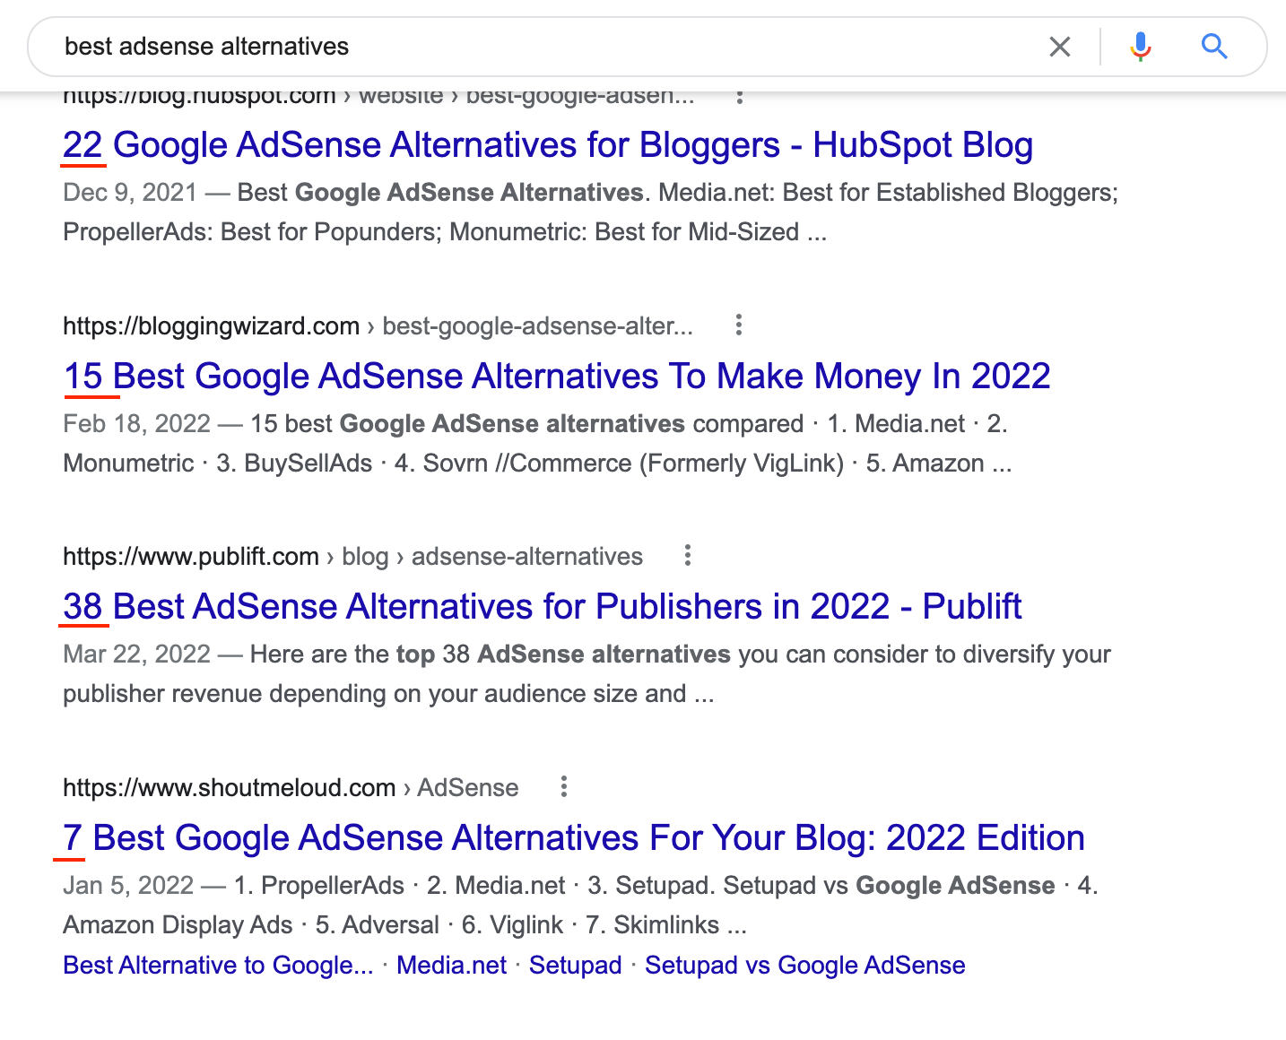Open the Setupad vs Google AdSense sitelink
1286x1040 pixels.
[x=804, y=965]
